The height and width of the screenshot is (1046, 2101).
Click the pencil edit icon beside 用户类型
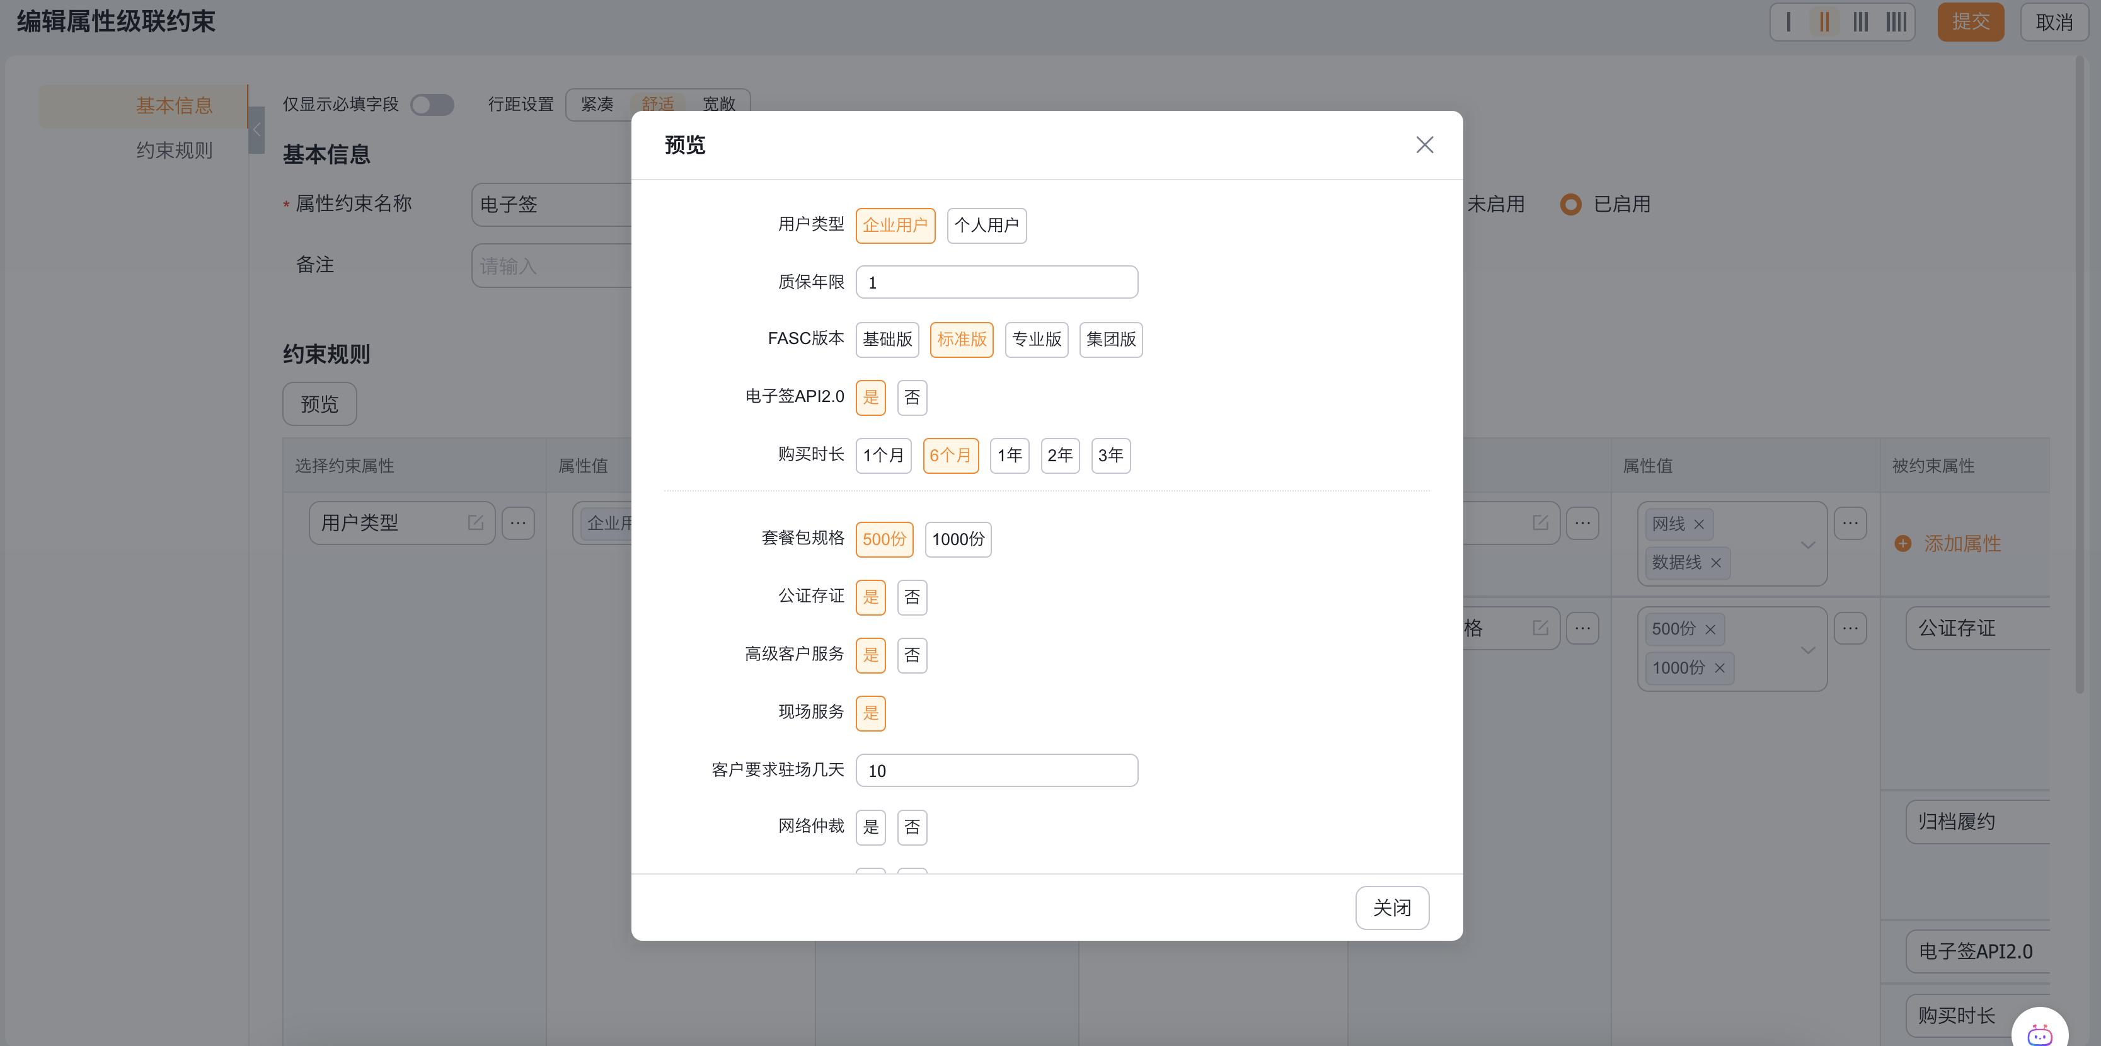coord(476,522)
